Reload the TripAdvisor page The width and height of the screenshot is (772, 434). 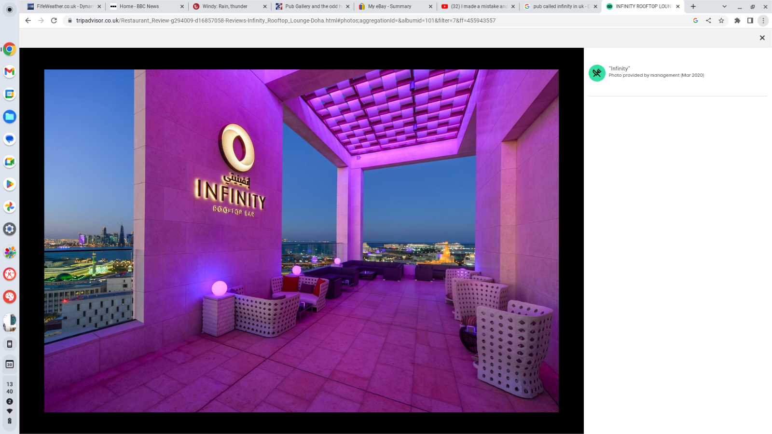[54, 20]
